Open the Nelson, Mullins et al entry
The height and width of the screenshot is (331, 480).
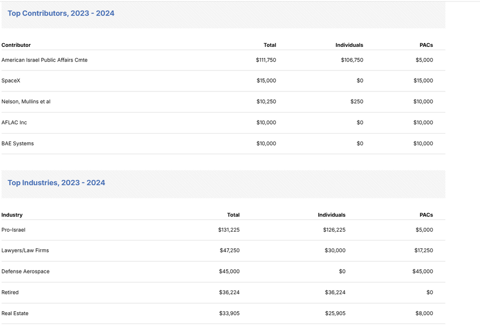pos(26,102)
